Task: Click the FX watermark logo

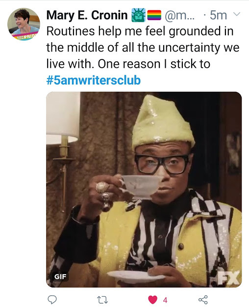Action: (228, 278)
